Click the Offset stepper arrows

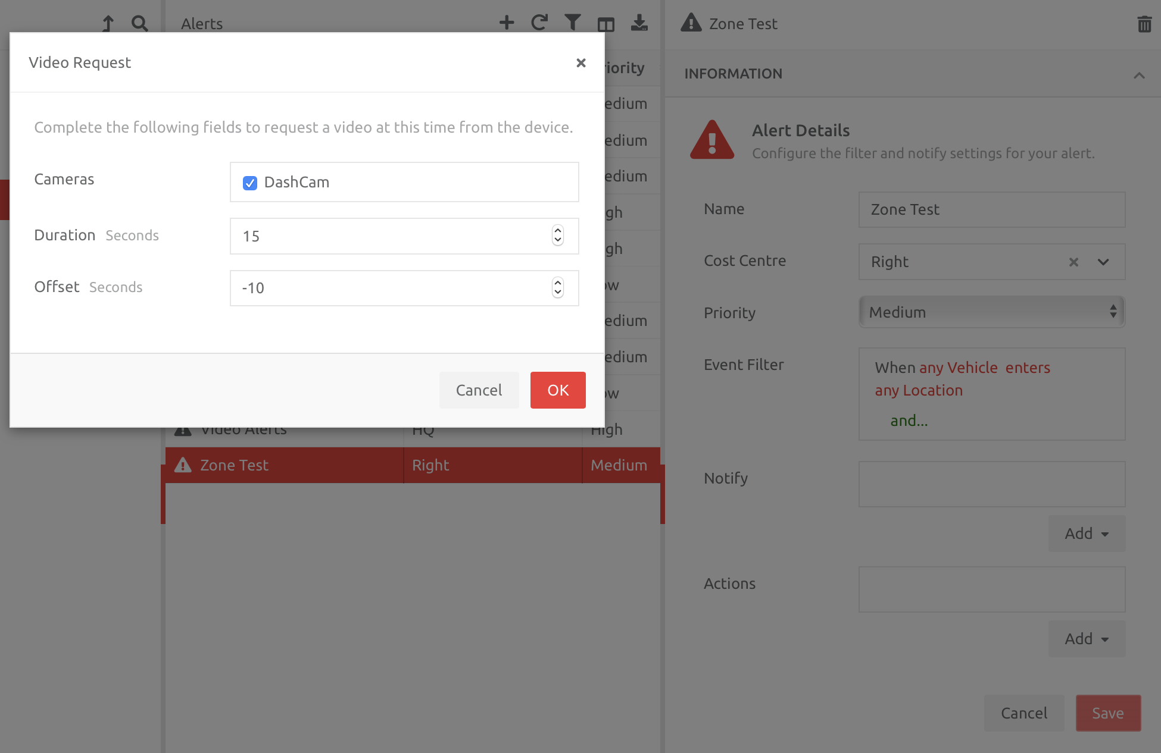pyautogui.click(x=557, y=288)
